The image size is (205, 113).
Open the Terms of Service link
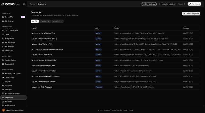pos(116,110)
